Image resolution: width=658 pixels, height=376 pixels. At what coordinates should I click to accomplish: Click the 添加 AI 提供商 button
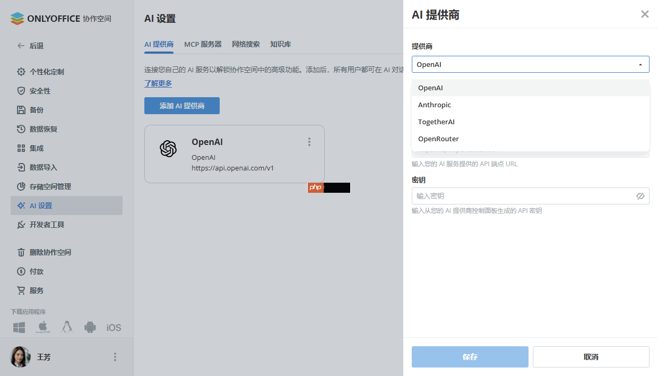pos(181,106)
